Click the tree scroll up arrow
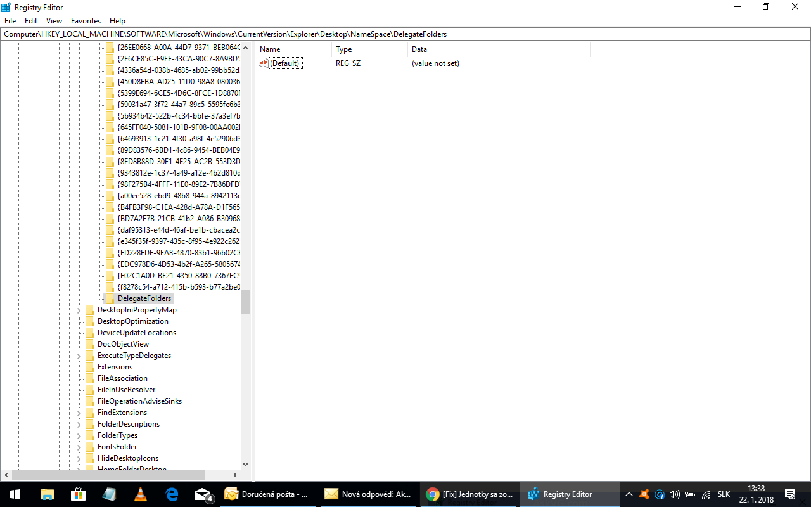The height and width of the screenshot is (507, 811). point(245,48)
